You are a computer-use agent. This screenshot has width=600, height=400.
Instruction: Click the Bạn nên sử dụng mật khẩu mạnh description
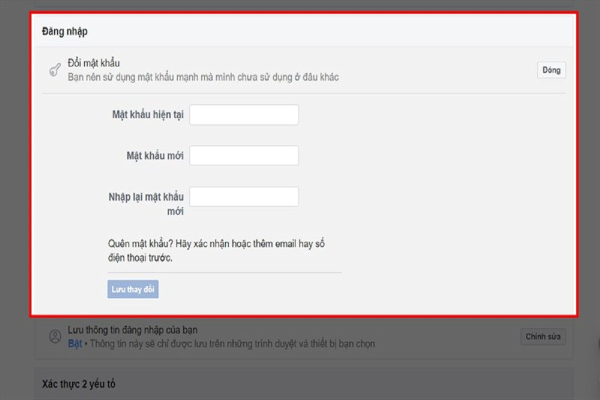[203, 77]
